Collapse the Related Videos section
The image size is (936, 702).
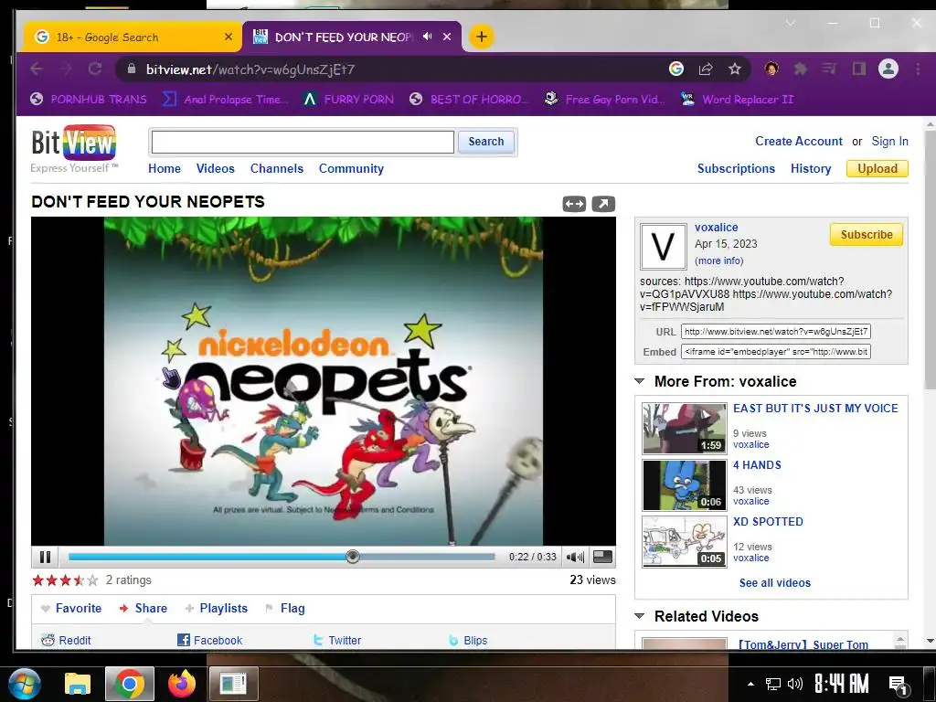point(639,616)
